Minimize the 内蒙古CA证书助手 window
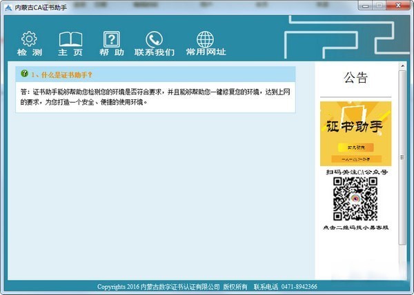 tap(366, 6)
